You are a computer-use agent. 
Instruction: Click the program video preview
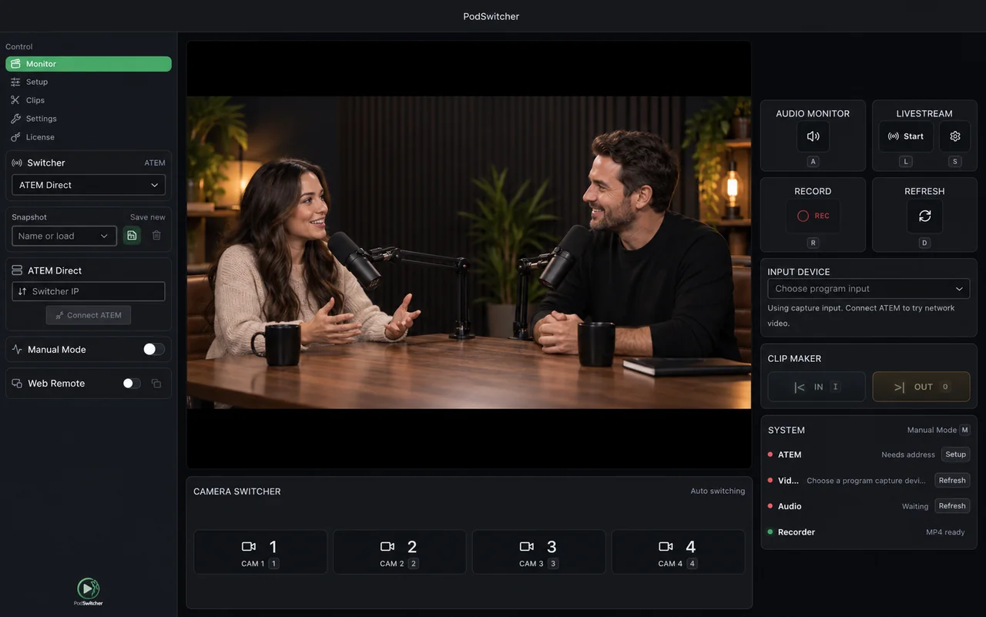(469, 254)
